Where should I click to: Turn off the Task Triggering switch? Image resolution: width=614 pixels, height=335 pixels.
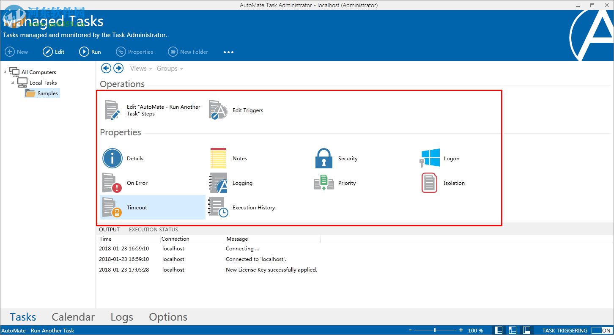click(601, 330)
